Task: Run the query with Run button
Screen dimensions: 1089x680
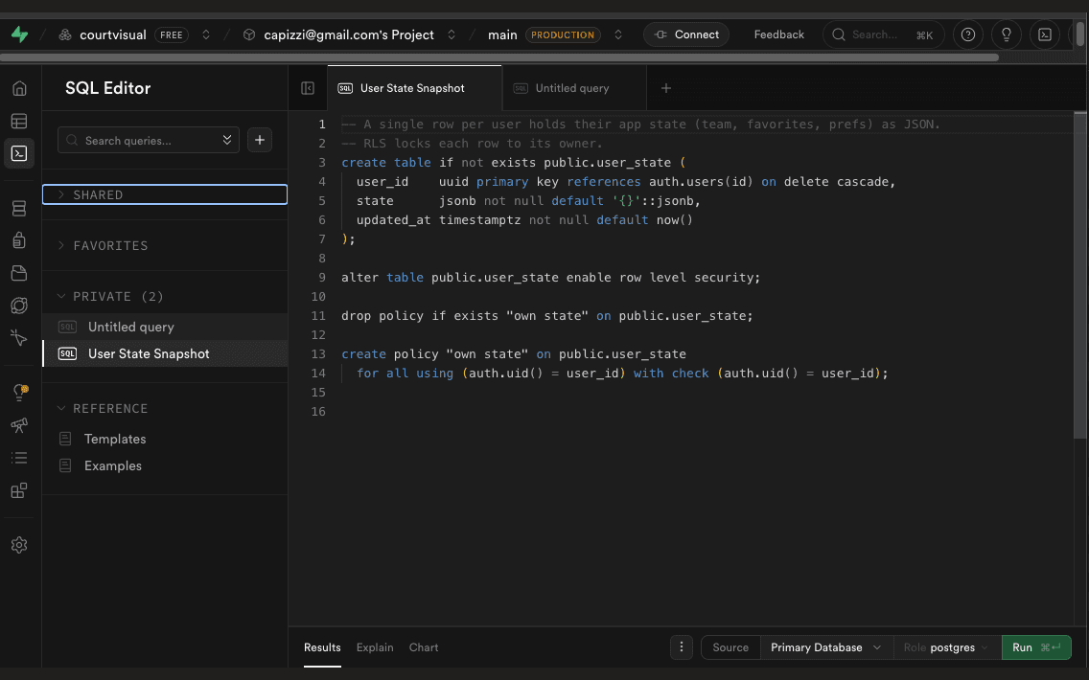Action: click(x=1036, y=647)
